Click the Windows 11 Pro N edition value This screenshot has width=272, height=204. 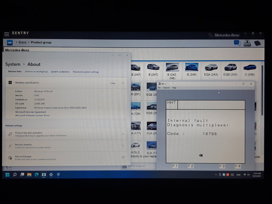pyautogui.click(x=43, y=91)
